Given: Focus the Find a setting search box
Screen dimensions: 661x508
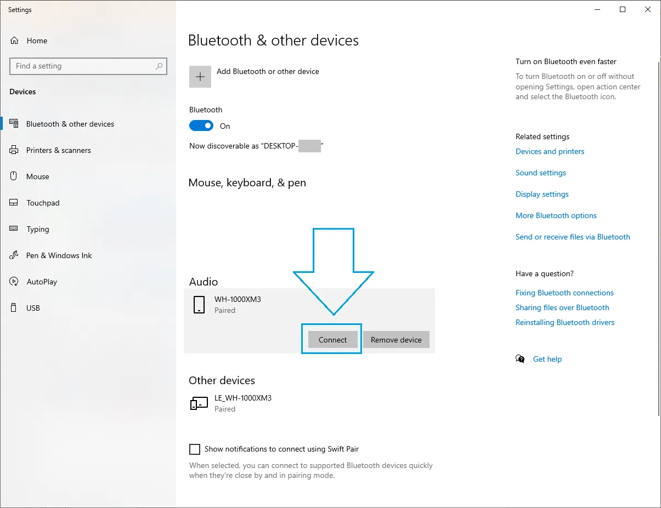Looking at the screenshot, I should click(88, 66).
